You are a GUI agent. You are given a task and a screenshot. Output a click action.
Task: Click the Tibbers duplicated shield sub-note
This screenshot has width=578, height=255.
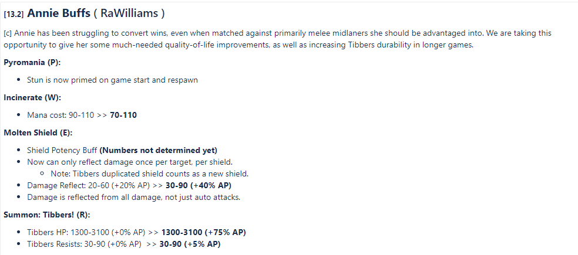pos(149,174)
